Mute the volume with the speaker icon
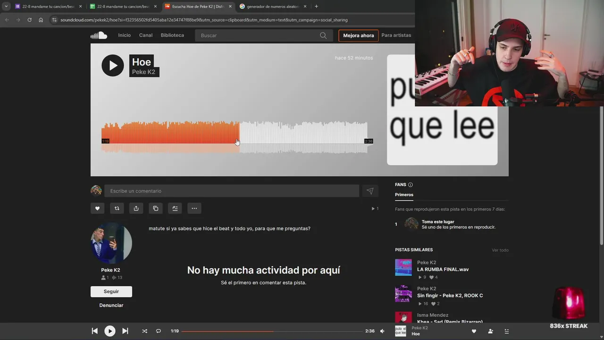This screenshot has height=340, width=604. pyautogui.click(x=383, y=331)
